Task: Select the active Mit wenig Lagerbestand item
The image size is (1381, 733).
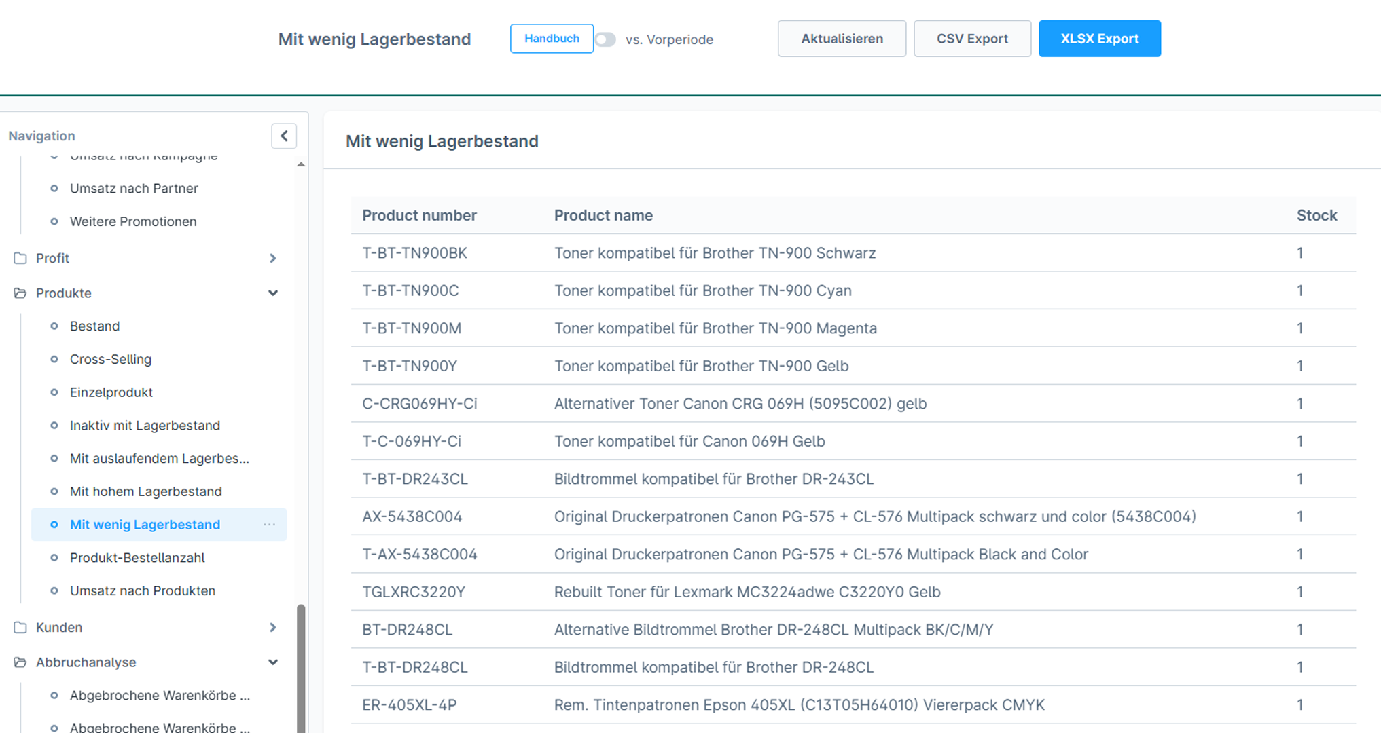Action: tap(159, 525)
